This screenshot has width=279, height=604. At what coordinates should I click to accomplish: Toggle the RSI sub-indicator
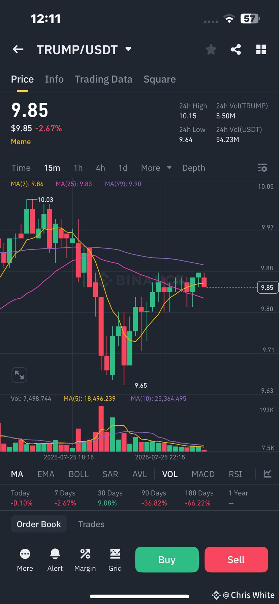(x=236, y=474)
